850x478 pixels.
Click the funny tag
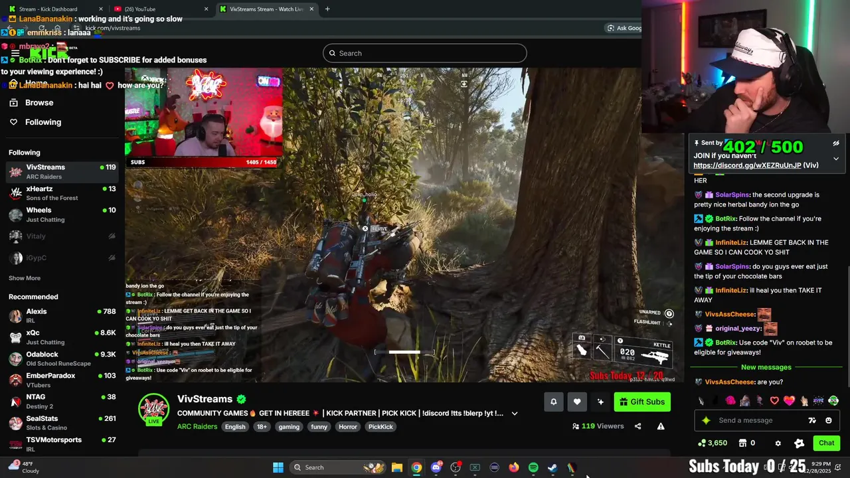coord(319,427)
